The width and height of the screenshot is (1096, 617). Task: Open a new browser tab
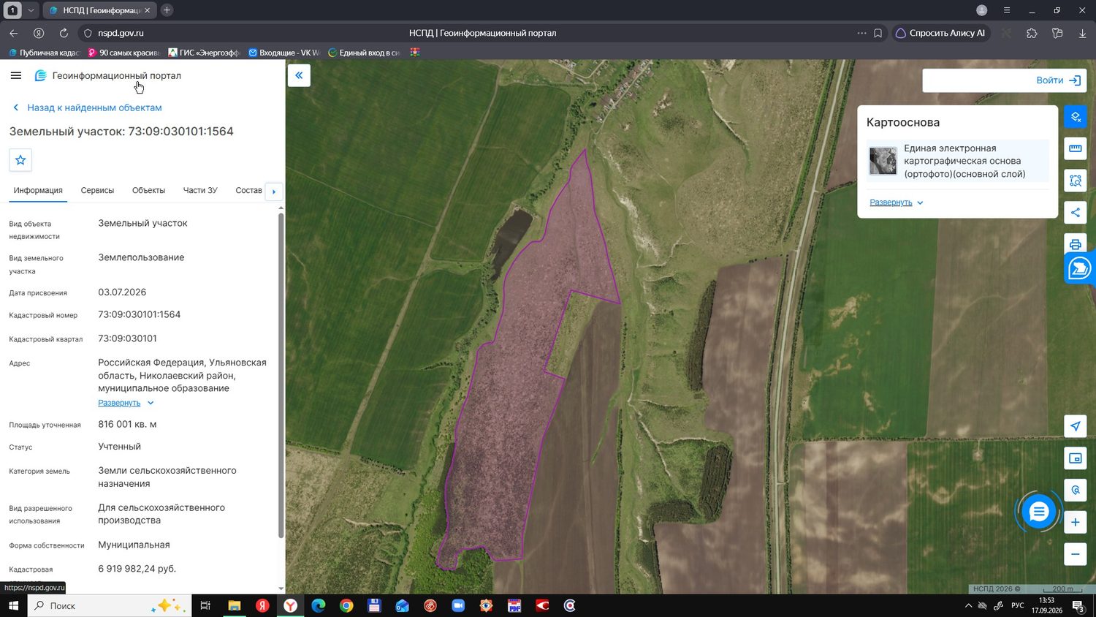(167, 10)
